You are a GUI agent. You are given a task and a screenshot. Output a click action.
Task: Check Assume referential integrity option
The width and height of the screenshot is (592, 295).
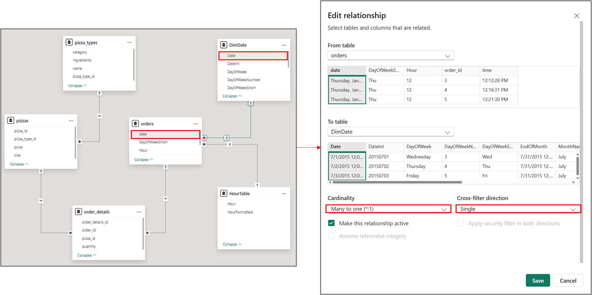(331, 236)
